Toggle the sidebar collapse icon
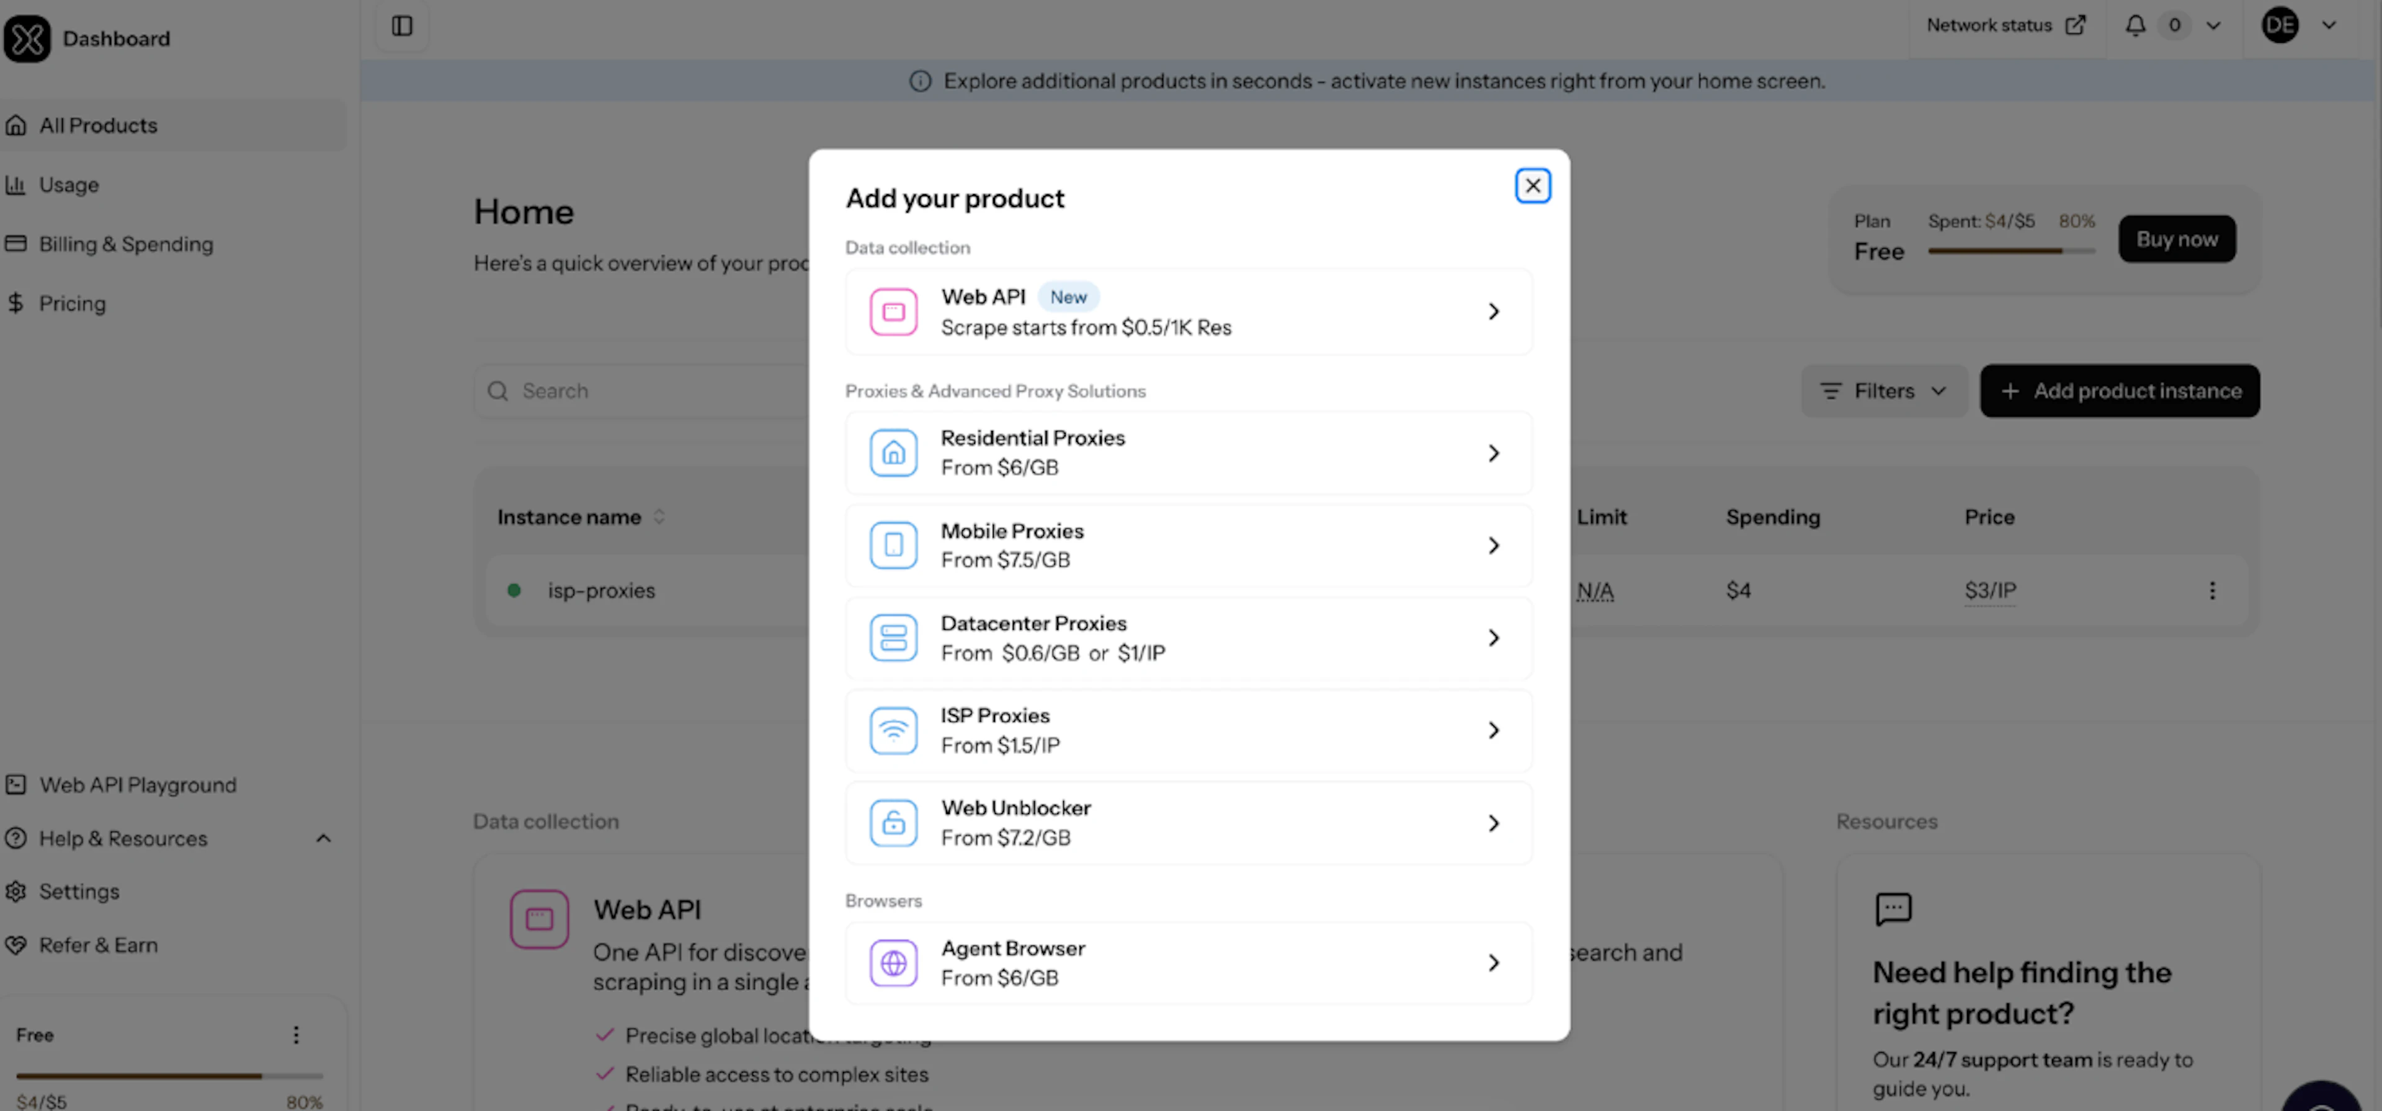 (401, 26)
